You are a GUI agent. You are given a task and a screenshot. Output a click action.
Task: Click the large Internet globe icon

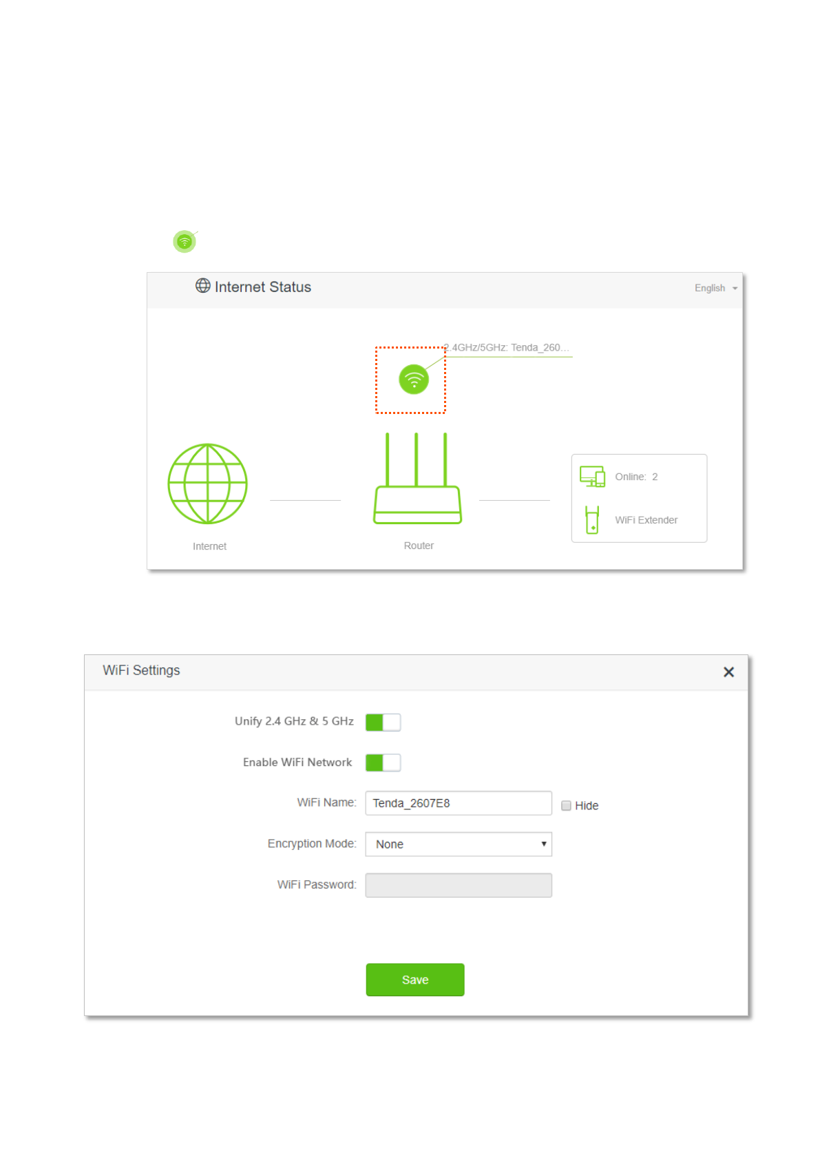pyautogui.click(x=207, y=484)
